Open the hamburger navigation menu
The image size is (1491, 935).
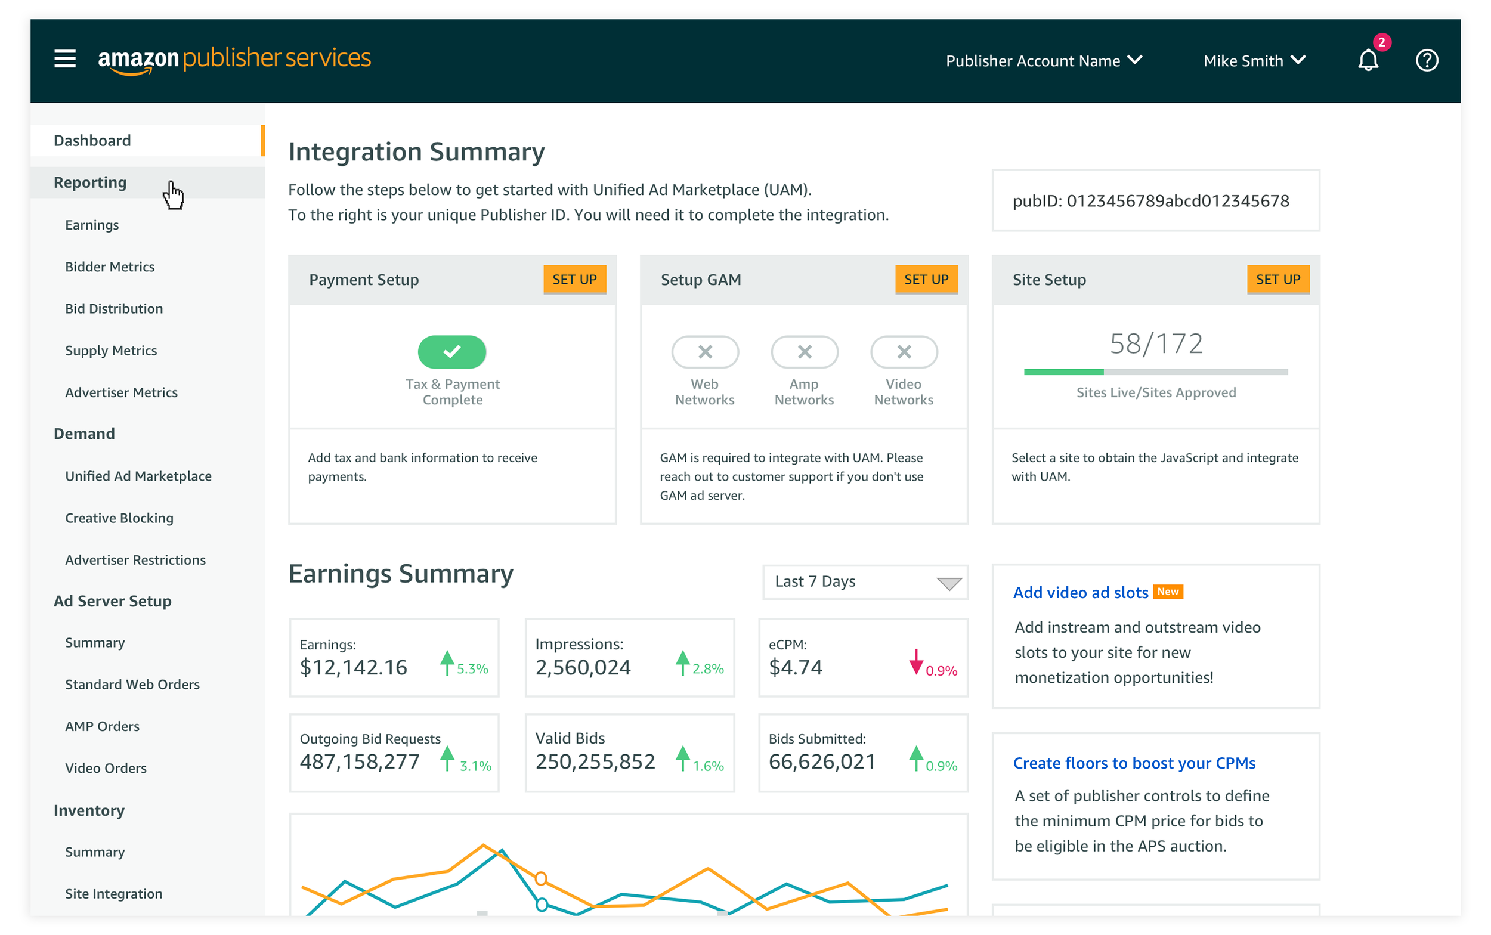(65, 60)
